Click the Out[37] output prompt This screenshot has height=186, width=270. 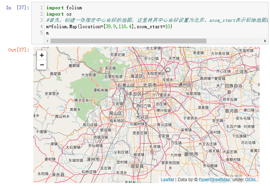point(18,50)
